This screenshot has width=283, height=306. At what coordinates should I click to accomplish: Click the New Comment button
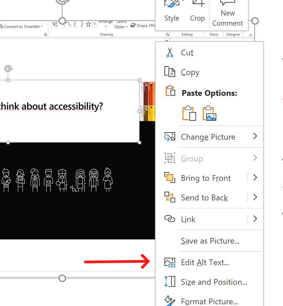(228, 13)
